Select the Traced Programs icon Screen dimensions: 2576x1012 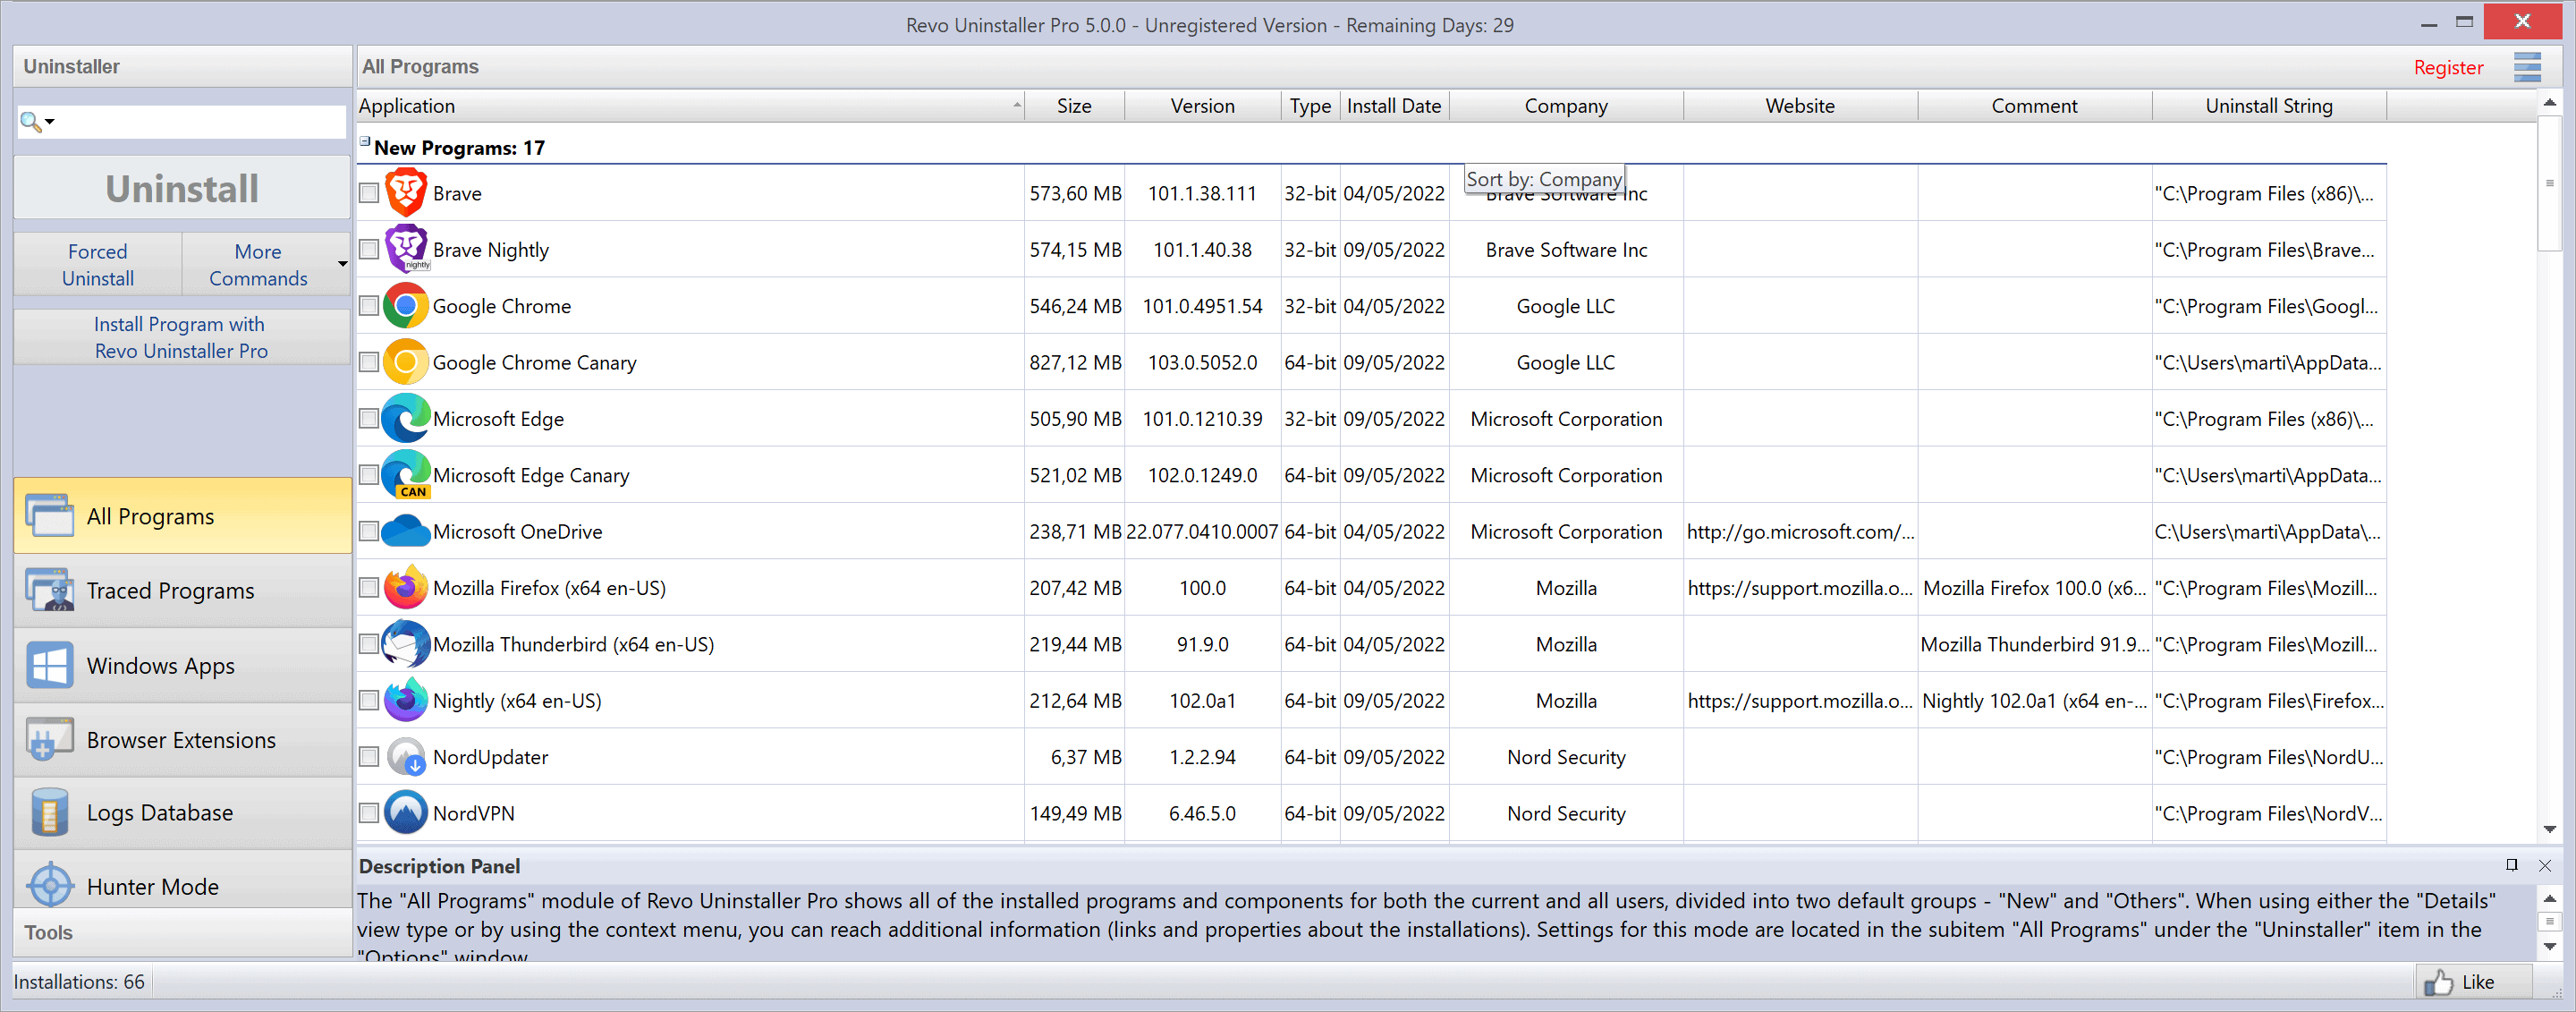(47, 591)
